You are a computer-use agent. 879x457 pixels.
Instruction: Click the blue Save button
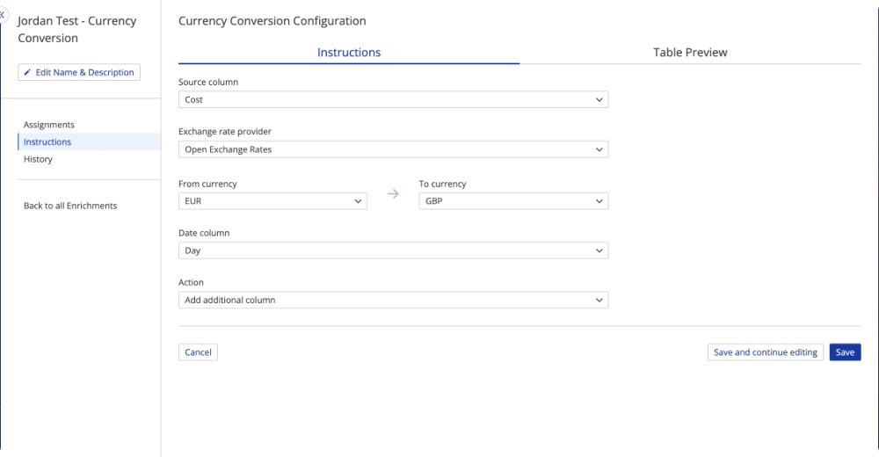point(845,352)
